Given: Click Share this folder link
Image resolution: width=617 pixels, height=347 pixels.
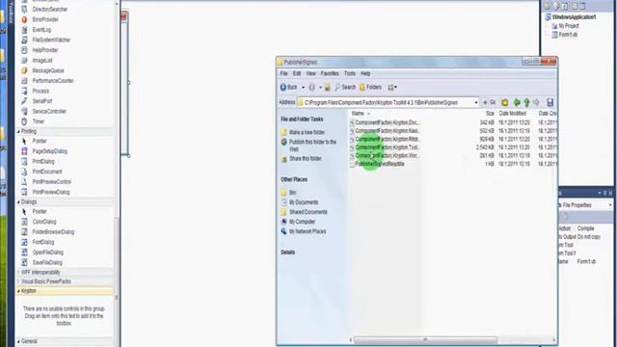Looking at the screenshot, I should coord(306,158).
